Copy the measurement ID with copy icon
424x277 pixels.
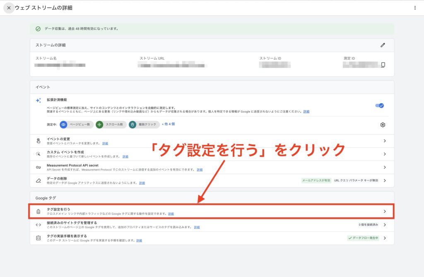[x=383, y=65]
